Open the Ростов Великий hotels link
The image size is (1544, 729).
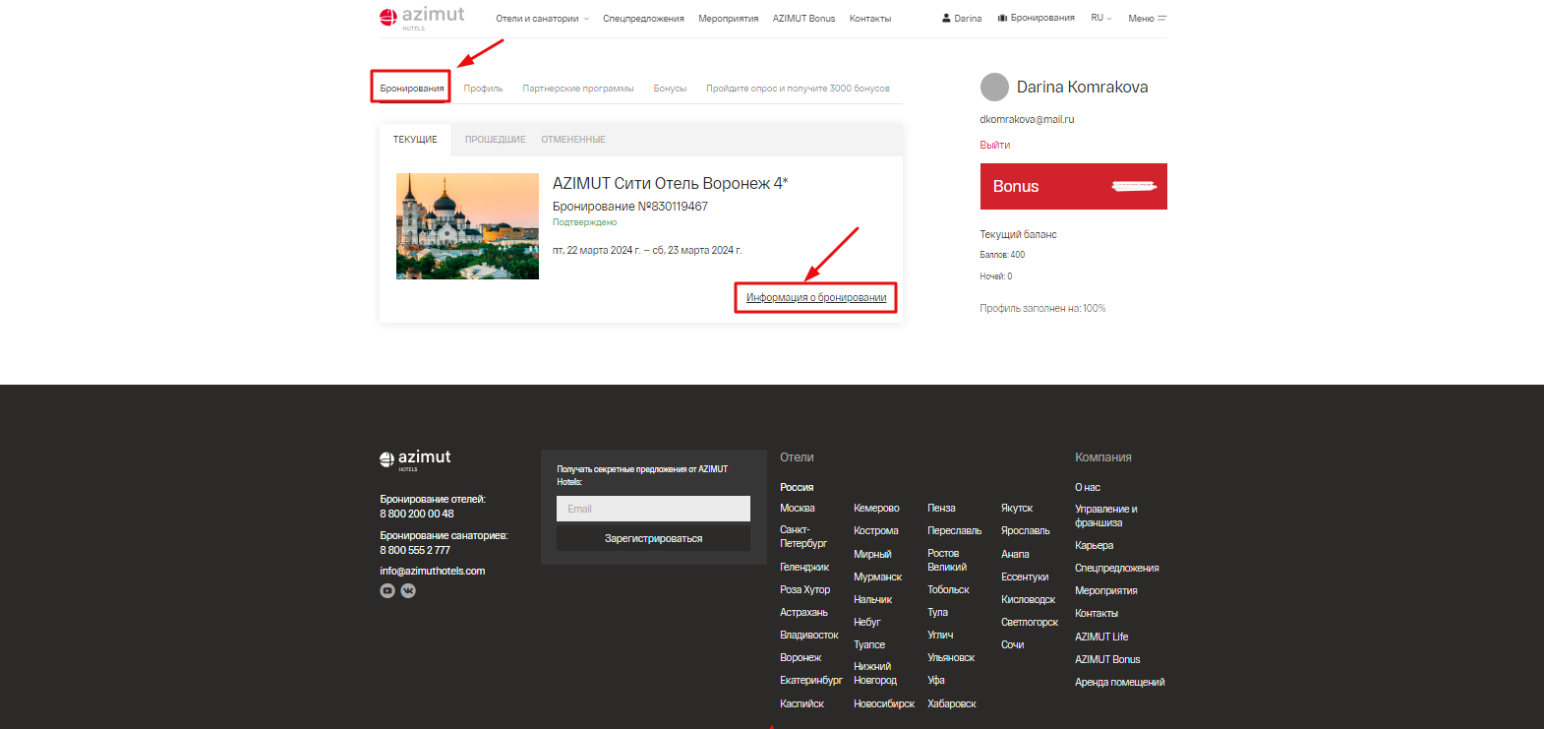tap(947, 560)
